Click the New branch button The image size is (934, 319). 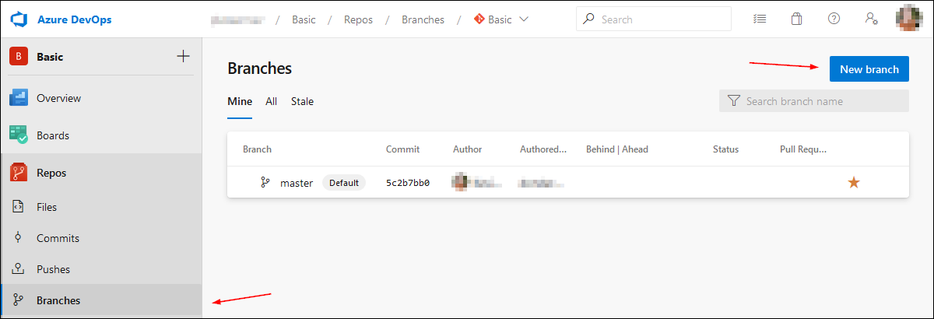(x=869, y=69)
